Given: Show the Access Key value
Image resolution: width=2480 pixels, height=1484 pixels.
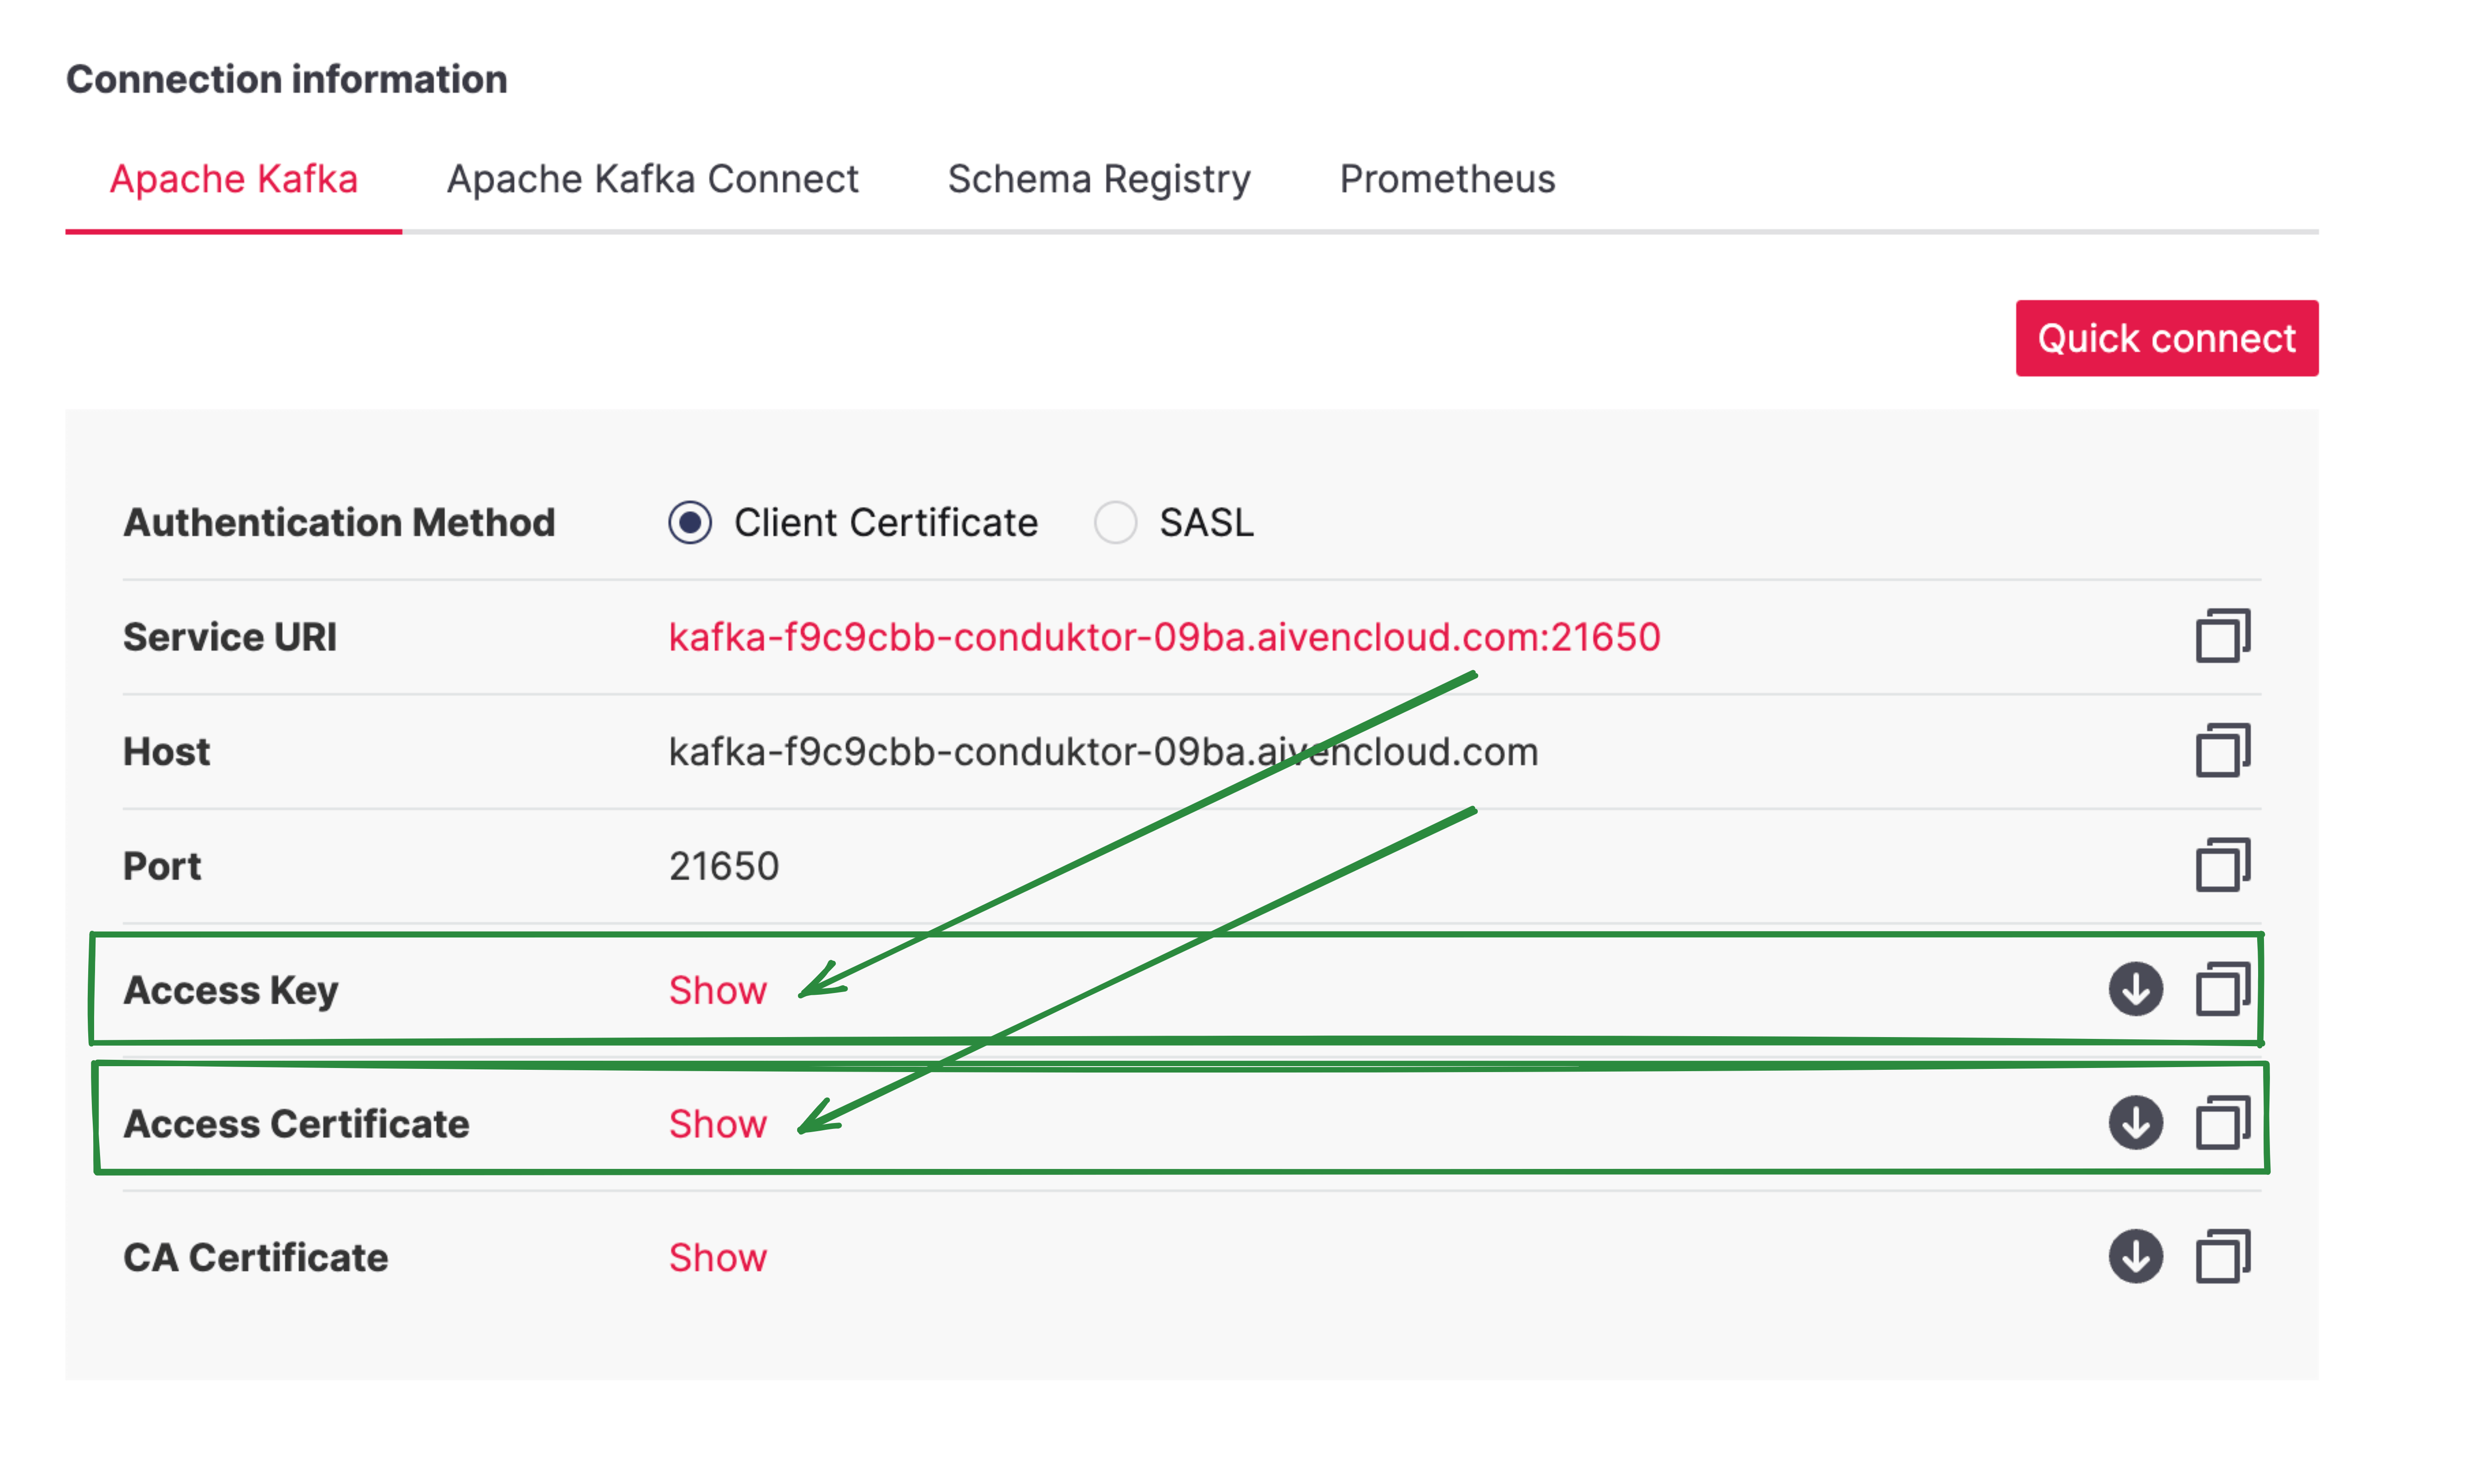Looking at the screenshot, I should (x=717, y=990).
